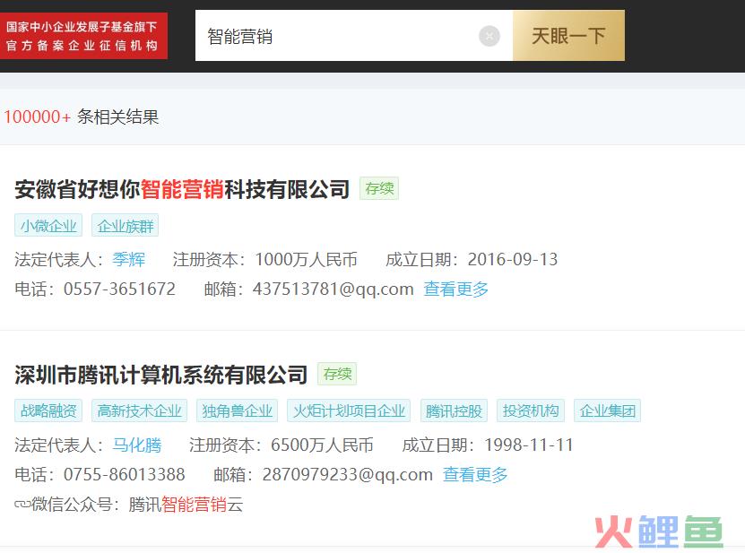Open 安徽省好想你智能营销科技有限公司 company page

tap(183, 189)
